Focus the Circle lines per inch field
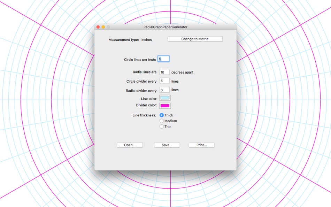 (x=164, y=59)
